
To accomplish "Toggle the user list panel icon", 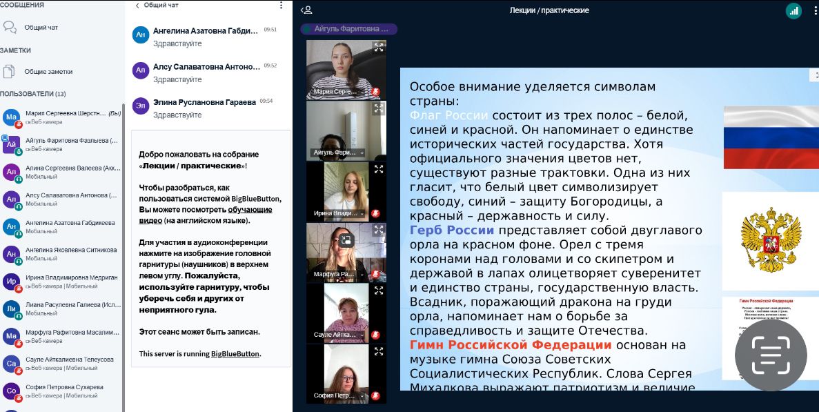I will [x=307, y=10].
